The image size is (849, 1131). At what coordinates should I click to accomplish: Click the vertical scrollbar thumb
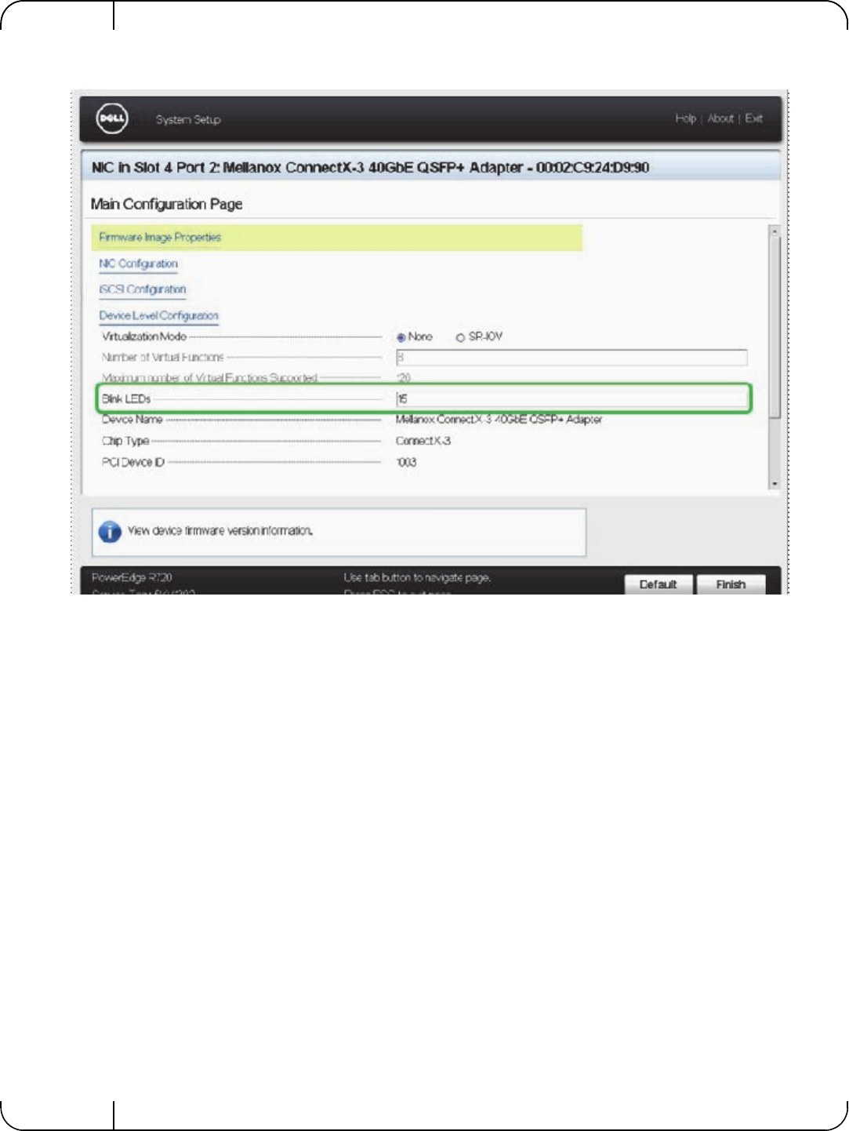pyautogui.click(x=775, y=326)
